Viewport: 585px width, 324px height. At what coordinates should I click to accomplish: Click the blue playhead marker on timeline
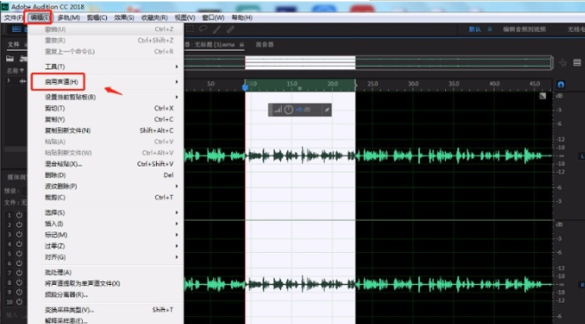(x=245, y=87)
